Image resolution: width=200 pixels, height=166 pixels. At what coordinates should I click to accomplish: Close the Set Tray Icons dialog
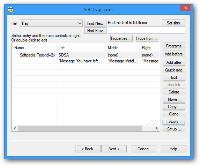click(x=185, y=8)
